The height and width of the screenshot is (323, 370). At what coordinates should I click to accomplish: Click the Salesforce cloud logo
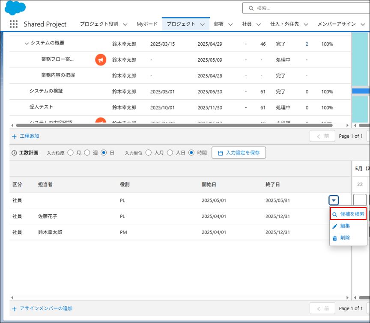coord(15,8)
